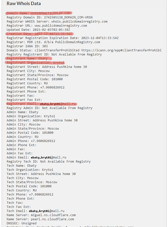Viewport: 168px width, 227px height.
Task: Click the miguel.ns.cloudflare.com name server
Action: point(53,215)
